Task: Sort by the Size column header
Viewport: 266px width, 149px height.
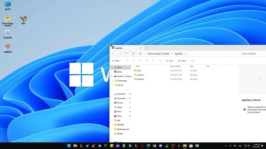Action: pos(208,66)
